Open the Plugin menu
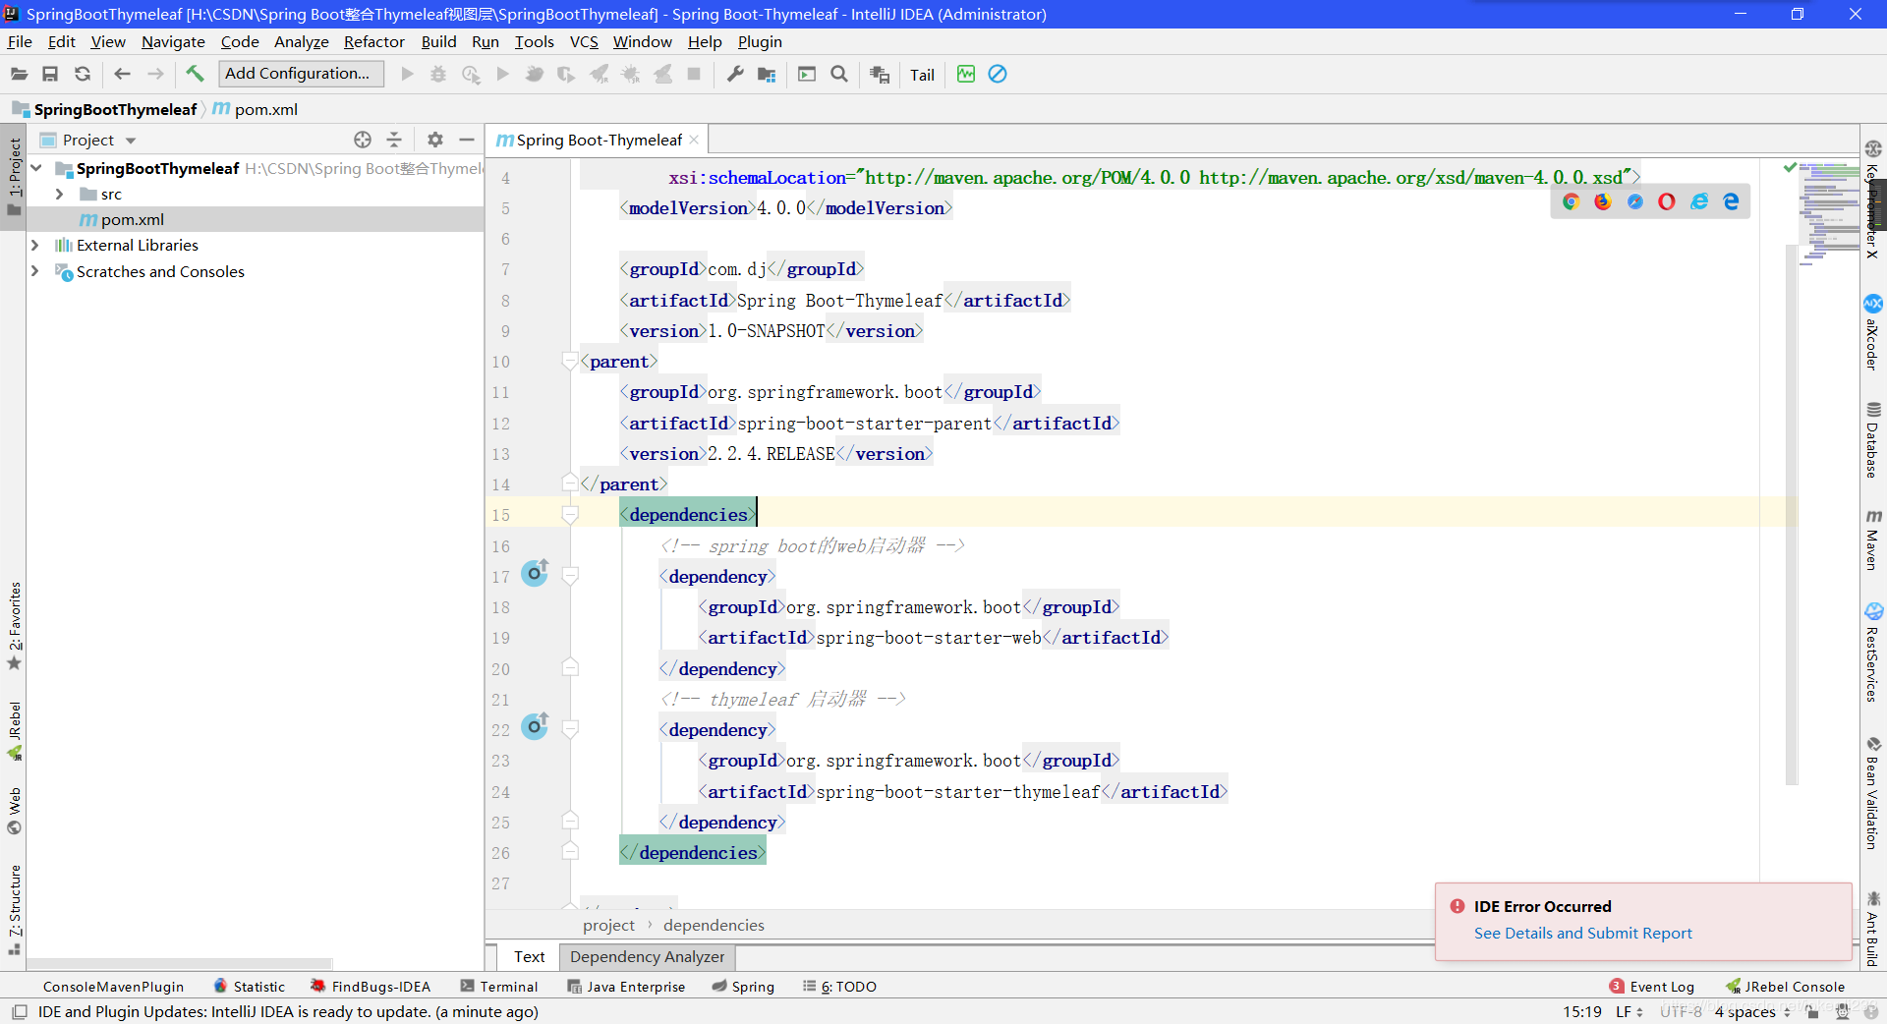The width and height of the screenshot is (1887, 1024). click(760, 41)
